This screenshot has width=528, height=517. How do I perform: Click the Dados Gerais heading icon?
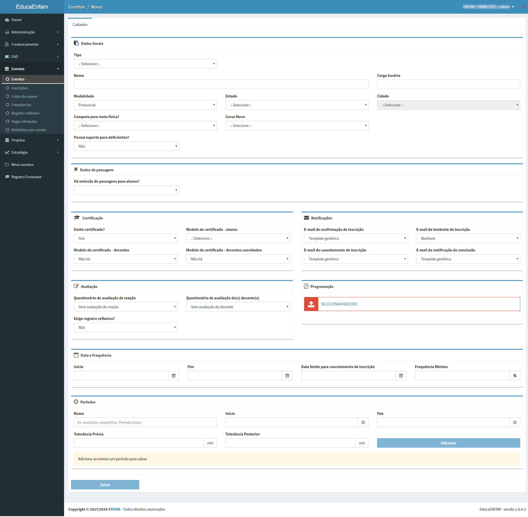pyautogui.click(x=76, y=43)
